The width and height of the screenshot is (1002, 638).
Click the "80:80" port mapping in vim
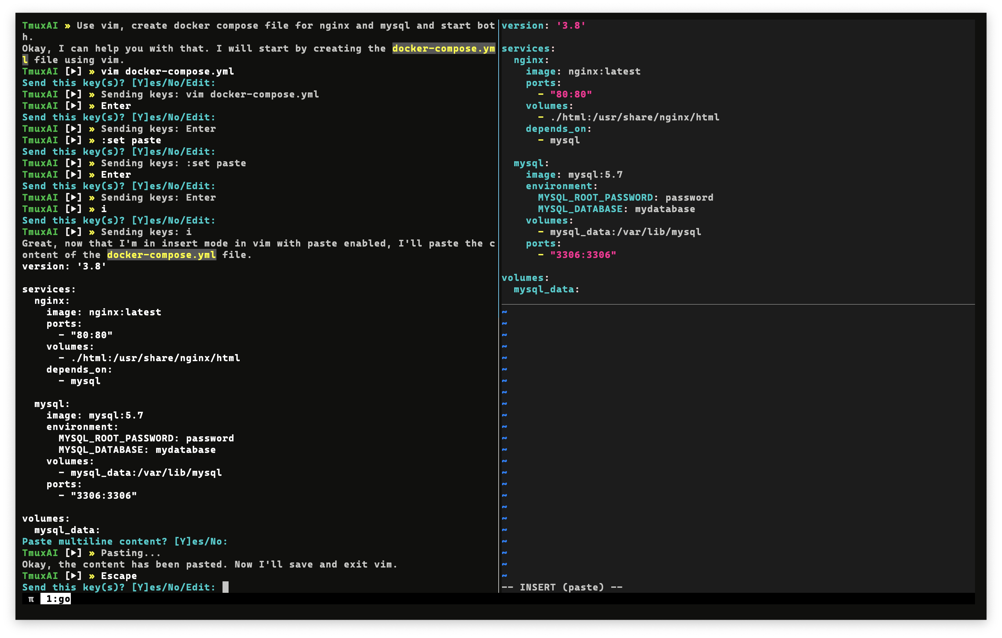click(x=570, y=94)
